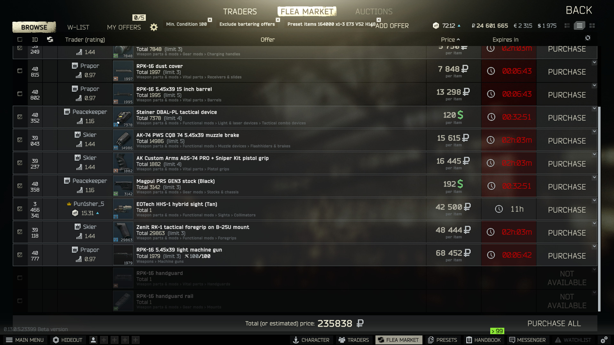This screenshot has height=345, width=614.
Task: Switch to the AUCTIONS tab
Action: pyautogui.click(x=374, y=11)
